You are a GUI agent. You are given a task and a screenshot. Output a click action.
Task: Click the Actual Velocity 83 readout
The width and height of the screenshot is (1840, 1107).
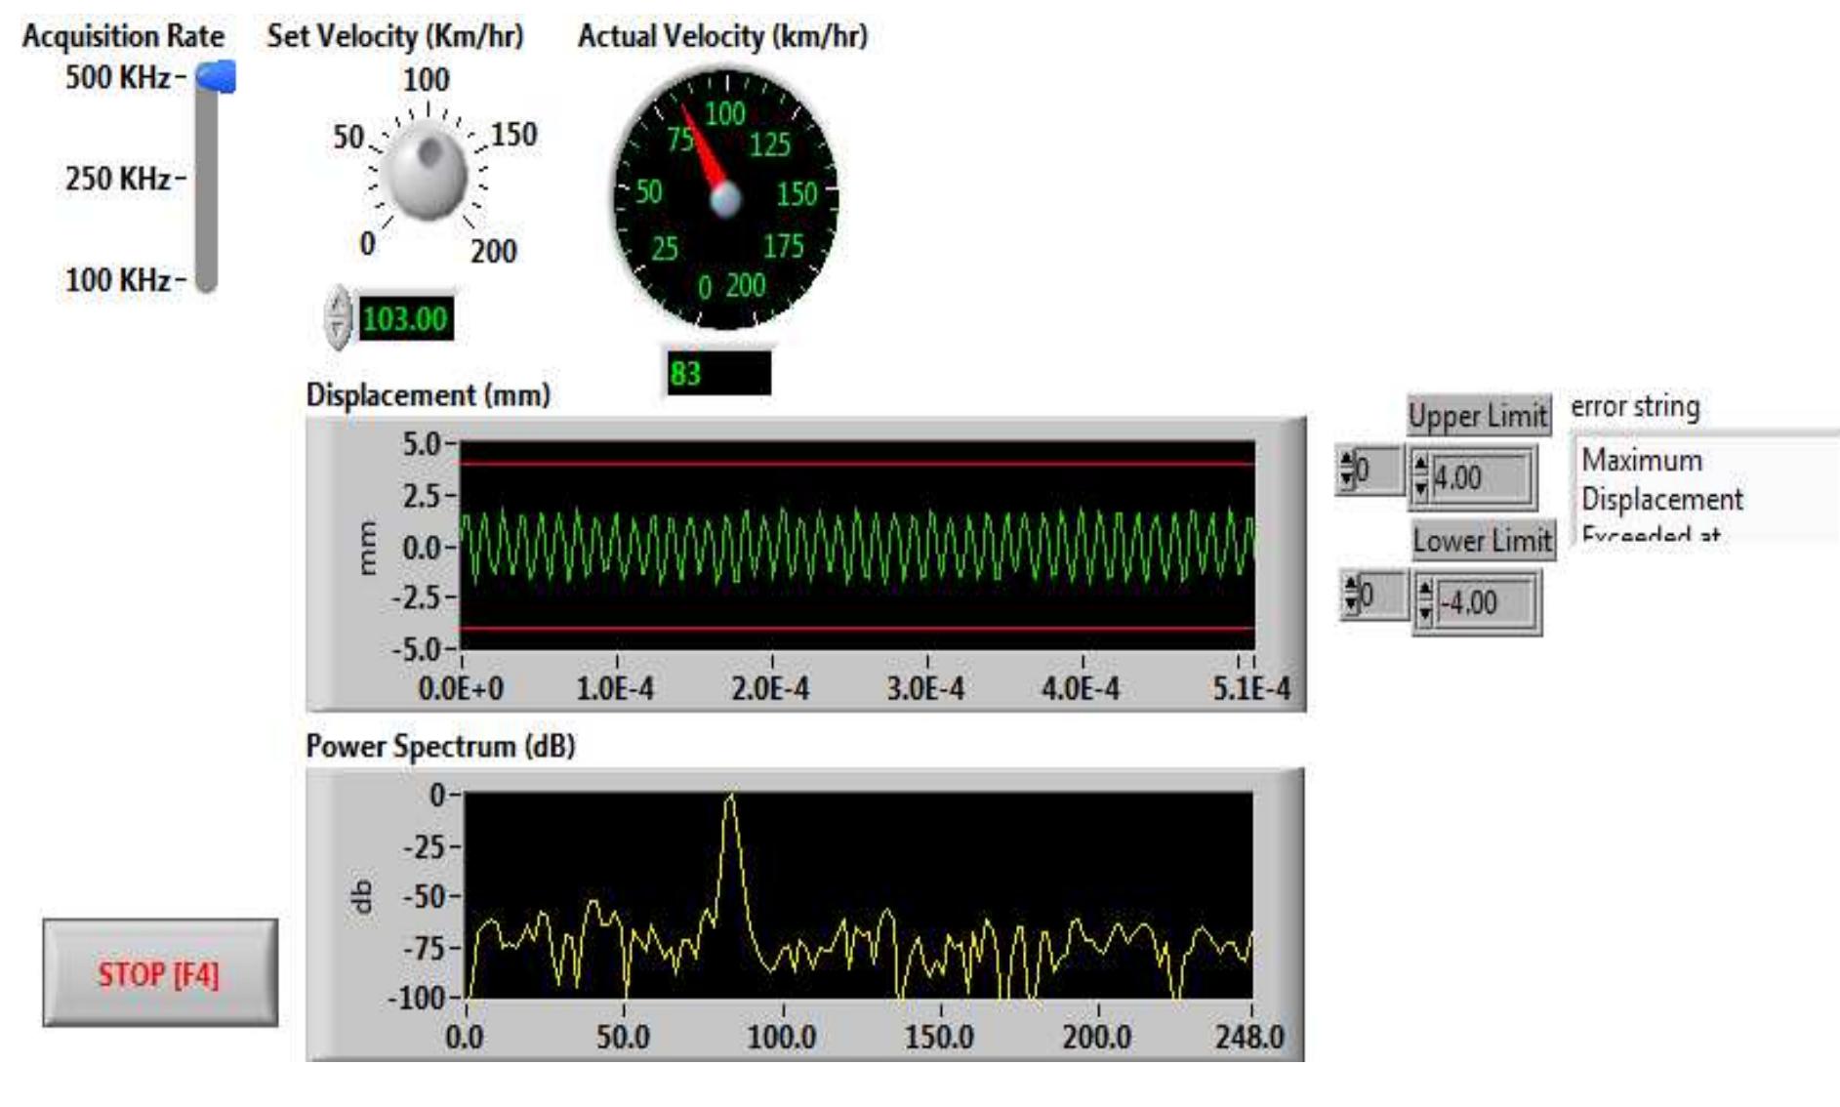pyautogui.click(x=718, y=373)
